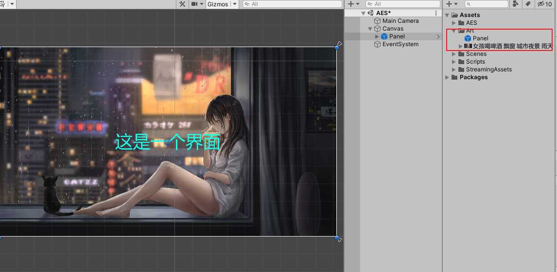This screenshot has width=557, height=272.
Task: Expand the Panel prefab in Hierarchy
Action: pos(377,36)
